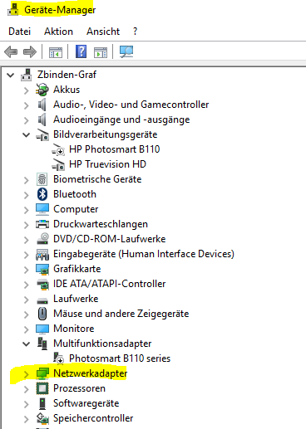Select the Photosmart B110 series entry
This screenshot has height=429, width=306.
[120, 358]
